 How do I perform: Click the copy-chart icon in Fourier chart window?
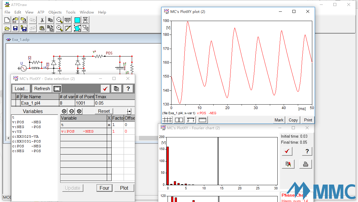[288, 164]
